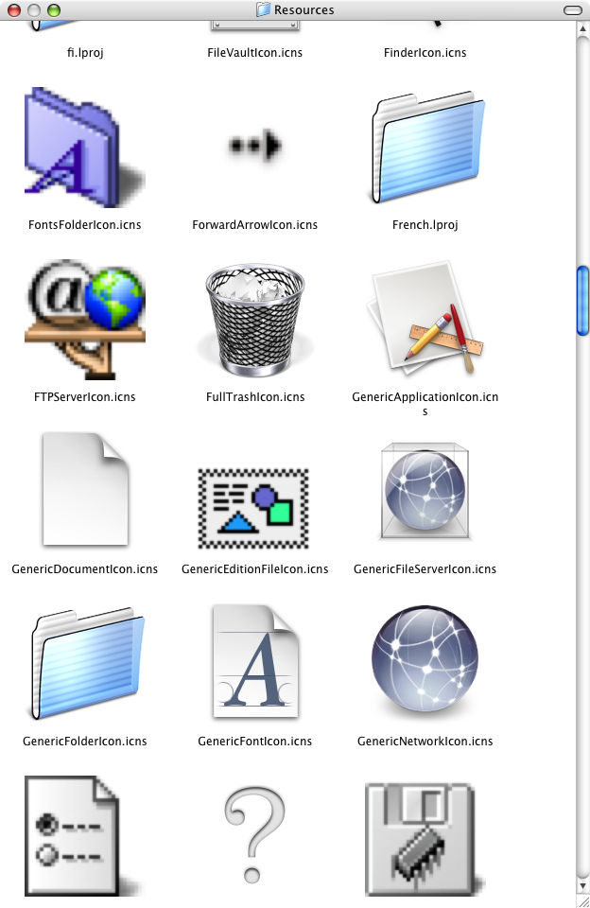Click the ForwardArrowIcon.icns file name
This screenshot has height=908, width=590.
[x=254, y=225]
